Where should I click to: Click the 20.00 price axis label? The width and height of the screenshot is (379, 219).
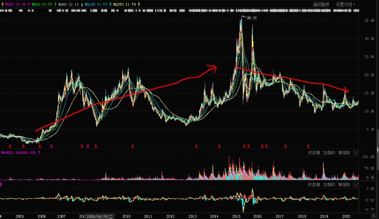tap(370, 75)
